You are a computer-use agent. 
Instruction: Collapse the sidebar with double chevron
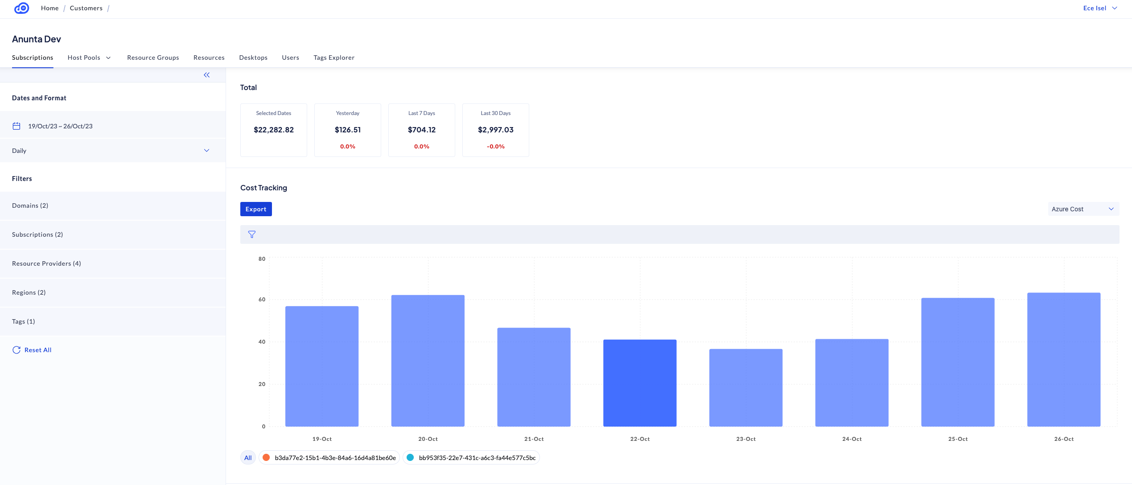[206, 75]
